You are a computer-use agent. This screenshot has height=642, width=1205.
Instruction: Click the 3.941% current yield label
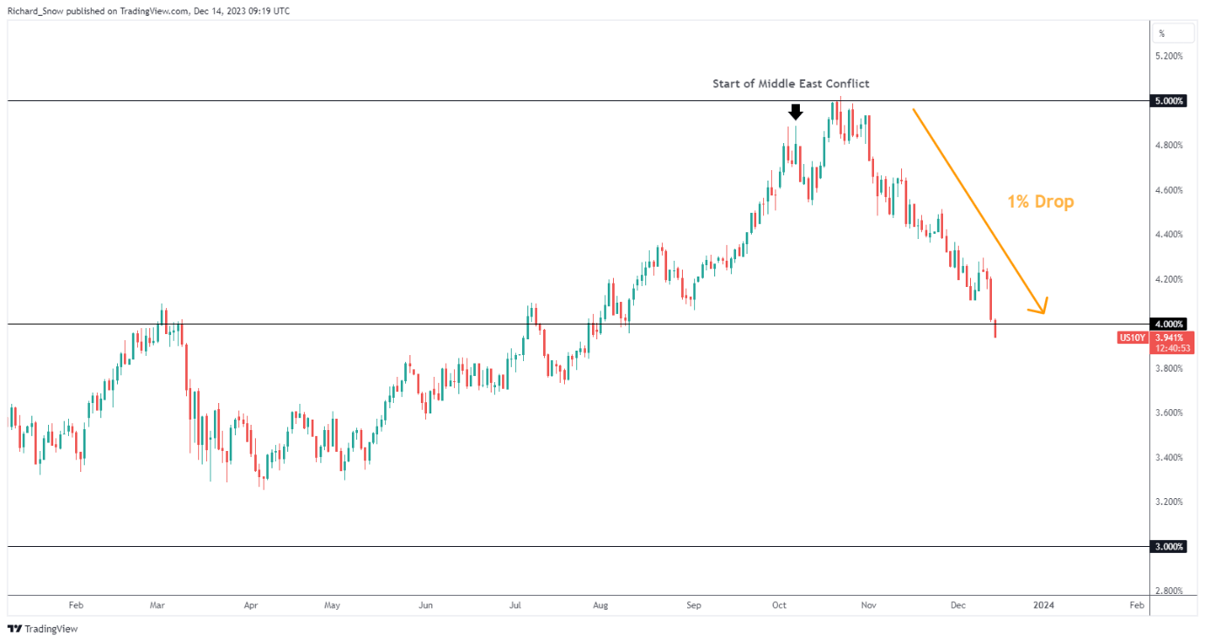pyautogui.click(x=1168, y=338)
